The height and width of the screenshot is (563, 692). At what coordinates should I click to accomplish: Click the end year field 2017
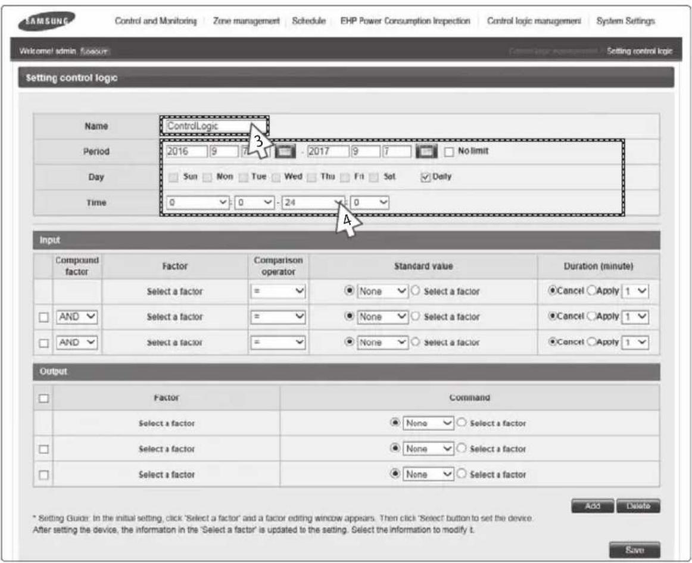tap(328, 151)
